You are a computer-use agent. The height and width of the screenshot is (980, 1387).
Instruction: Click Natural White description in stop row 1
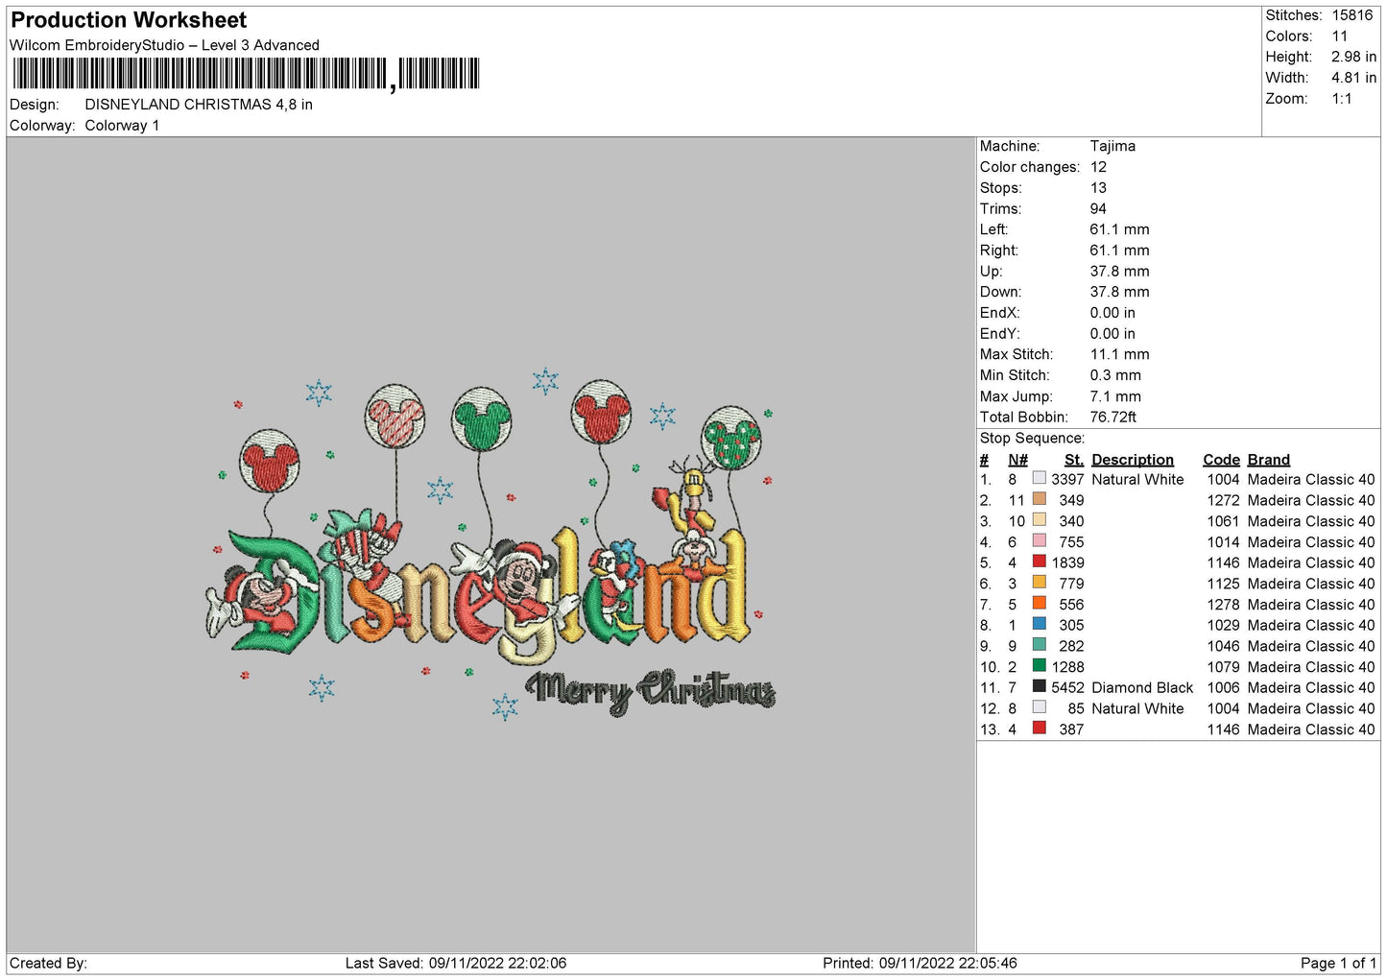pyautogui.click(x=1137, y=479)
